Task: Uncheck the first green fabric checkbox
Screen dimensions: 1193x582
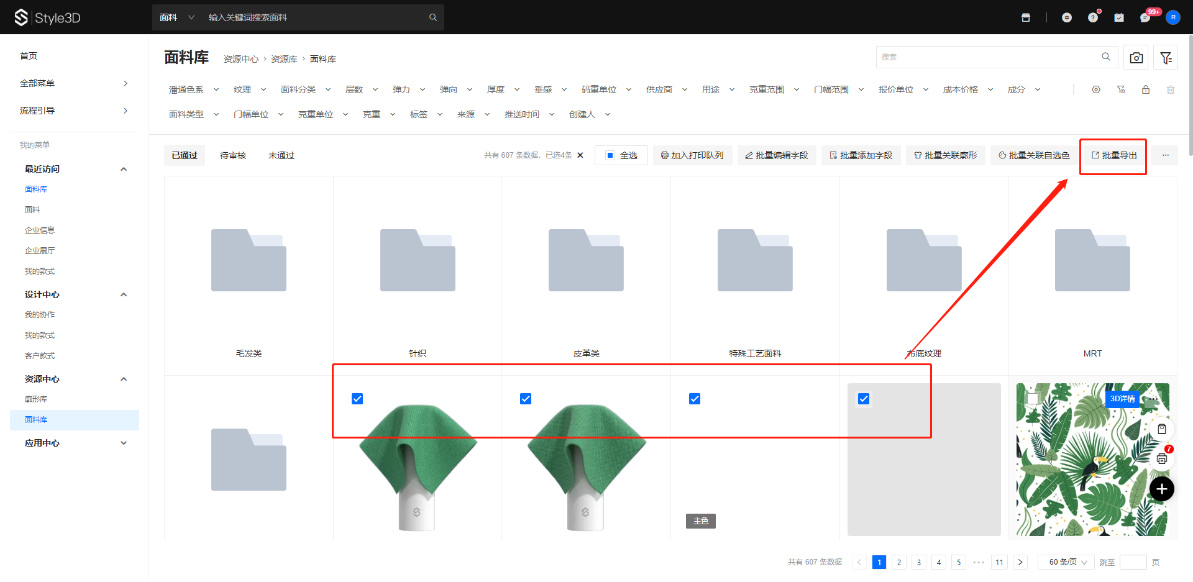Action: 357,399
